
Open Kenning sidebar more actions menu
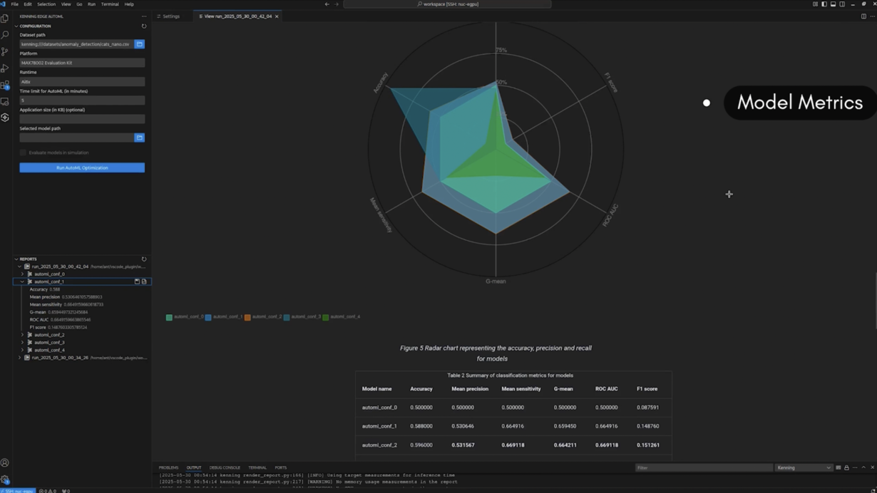coord(144,16)
